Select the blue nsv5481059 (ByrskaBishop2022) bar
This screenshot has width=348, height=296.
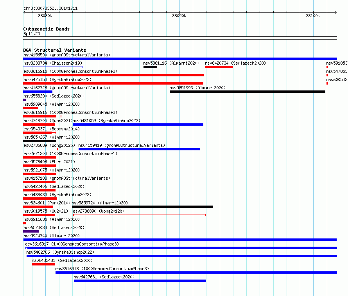[x=138, y=125]
